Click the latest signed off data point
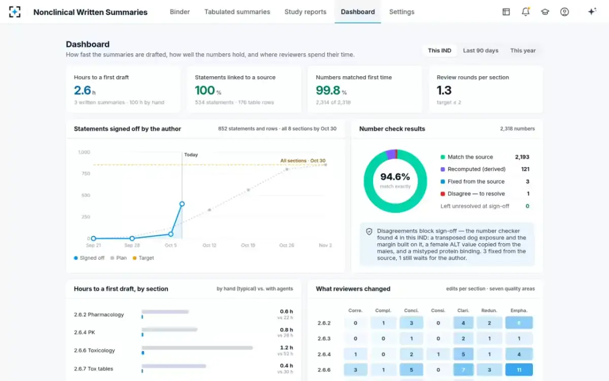The height and width of the screenshot is (381, 609). (x=182, y=204)
